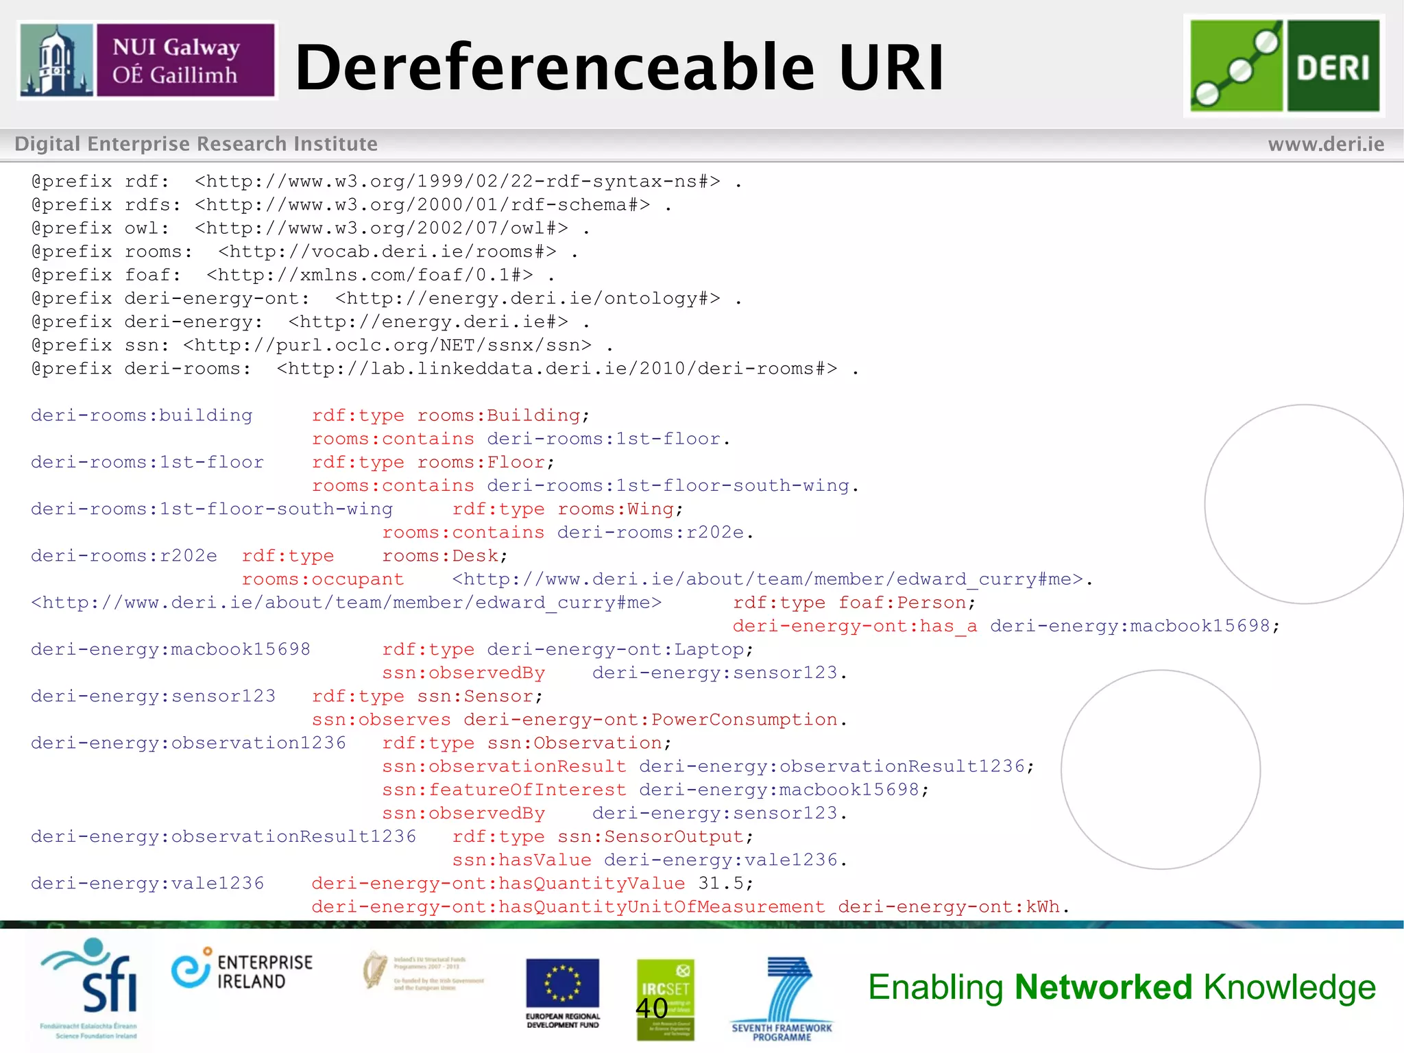Viewport: 1404px width, 1053px height.
Task: Select deri-energy:macbook15698 subject
Action: tap(171, 649)
